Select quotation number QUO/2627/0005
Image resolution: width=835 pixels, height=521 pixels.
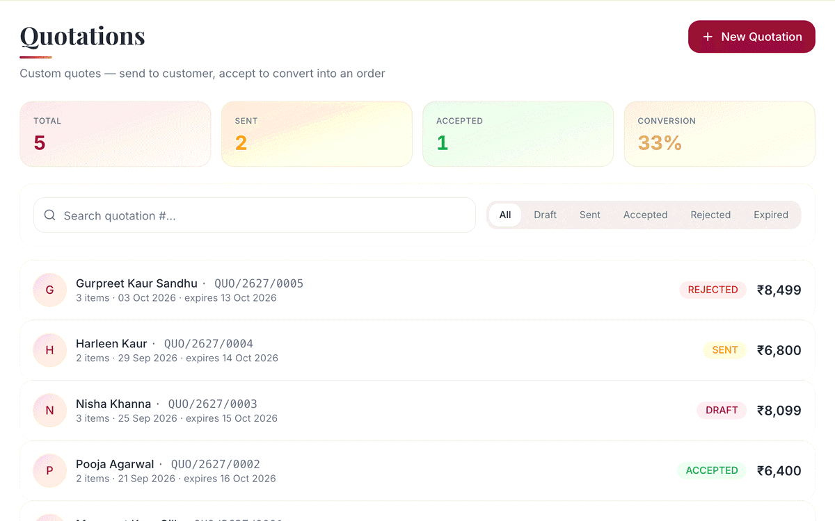(x=259, y=283)
